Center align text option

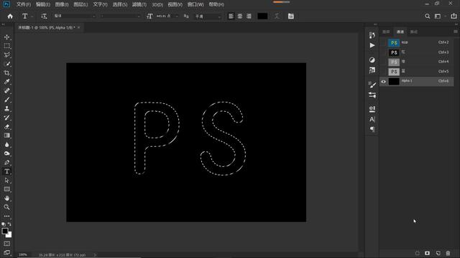pos(240,16)
